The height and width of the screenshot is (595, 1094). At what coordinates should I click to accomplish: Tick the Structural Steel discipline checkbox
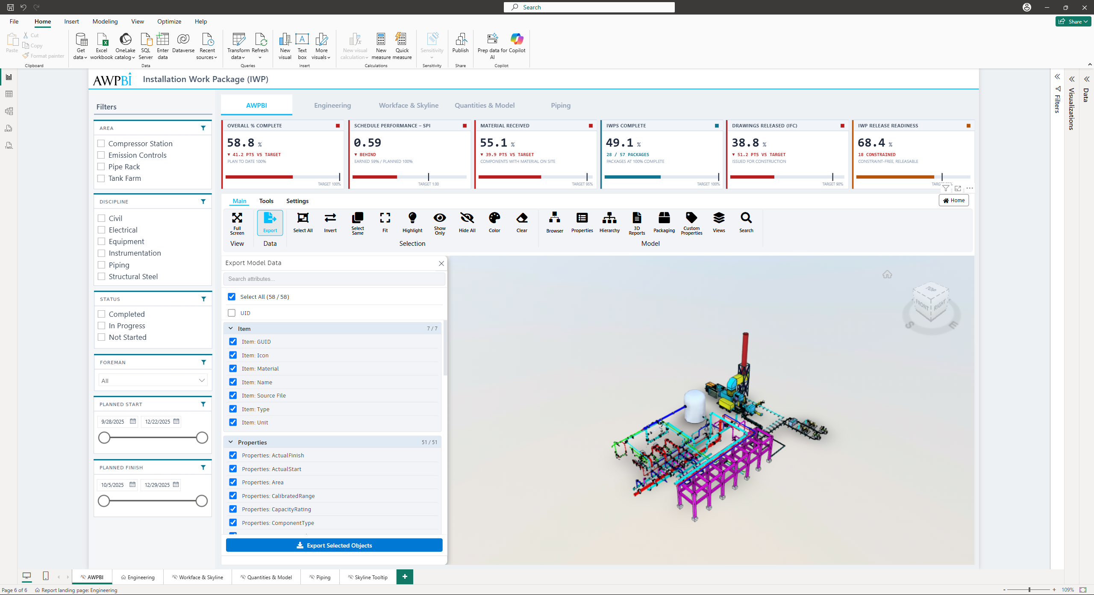point(102,277)
